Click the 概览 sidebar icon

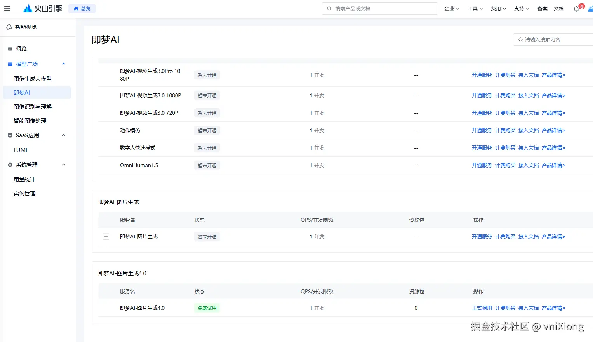tap(10, 49)
